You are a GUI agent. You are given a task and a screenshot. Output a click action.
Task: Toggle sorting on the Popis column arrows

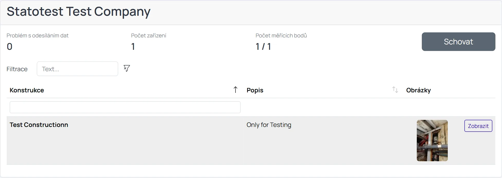(x=395, y=90)
